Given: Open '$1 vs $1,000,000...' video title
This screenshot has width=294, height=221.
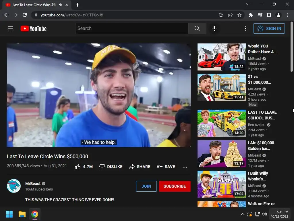Looking at the screenshot, I should click(259, 79).
